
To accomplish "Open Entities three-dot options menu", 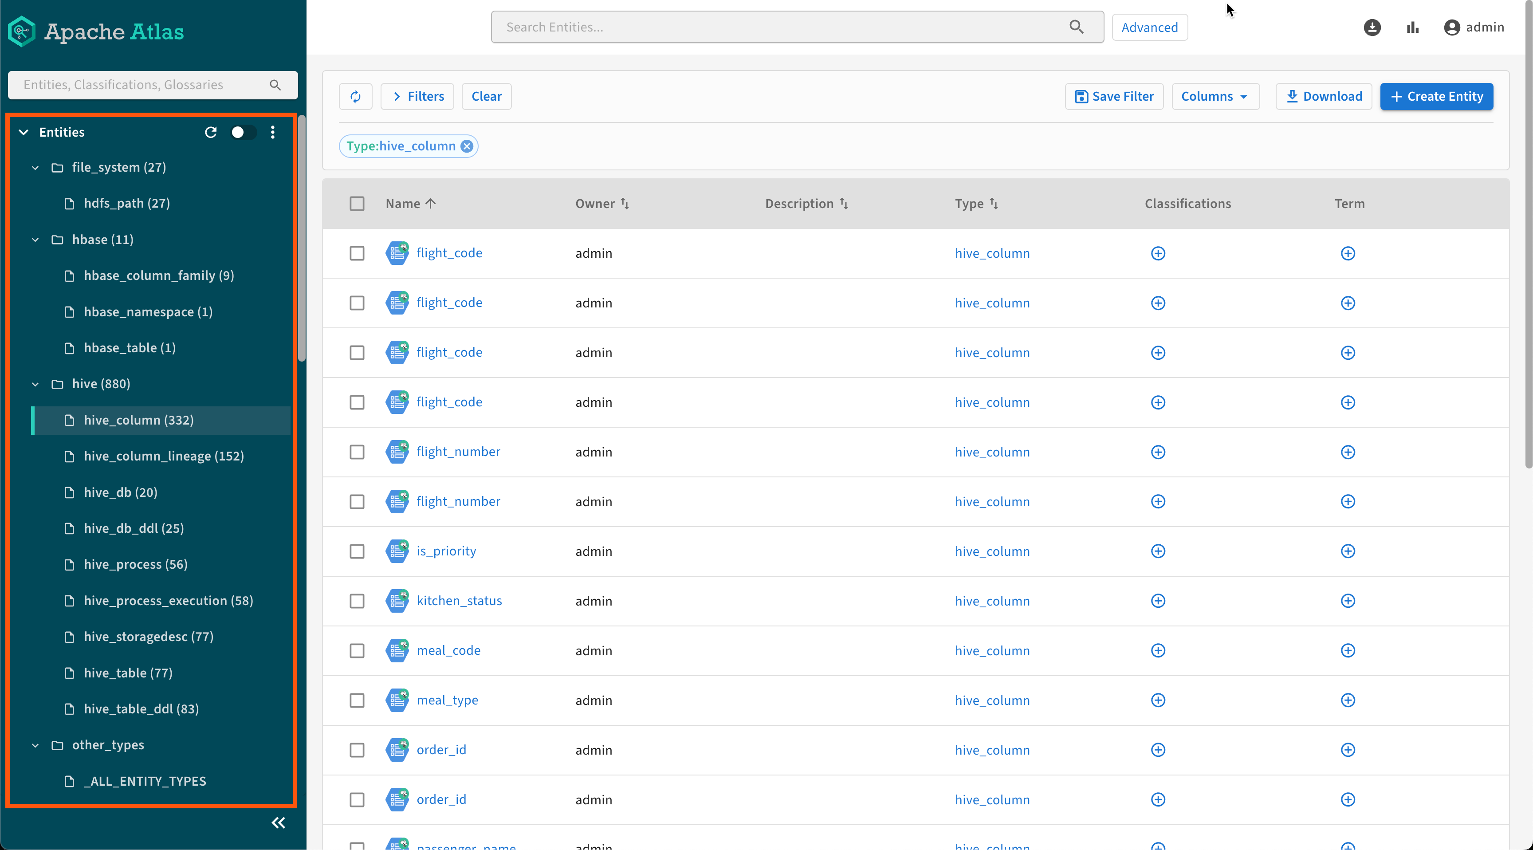I will pyautogui.click(x=272, y=132).
